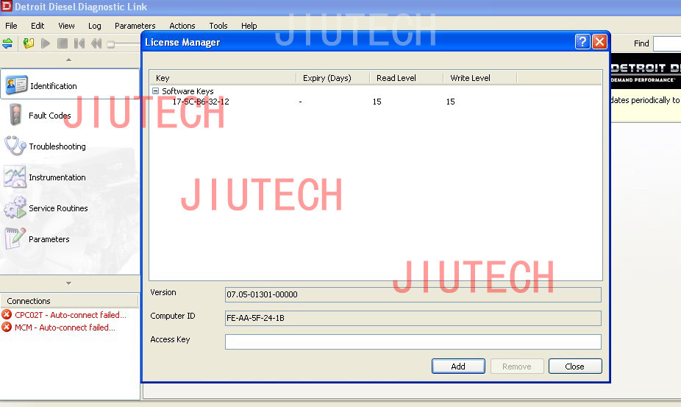Select key row 17-5C-B6-32-12
The image size is (681, 407).
pos(201,102)
